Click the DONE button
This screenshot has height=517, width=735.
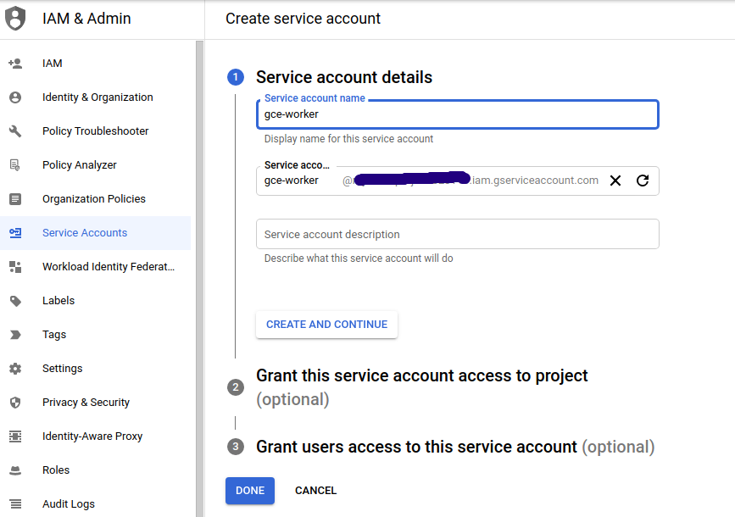pos(250,491)
